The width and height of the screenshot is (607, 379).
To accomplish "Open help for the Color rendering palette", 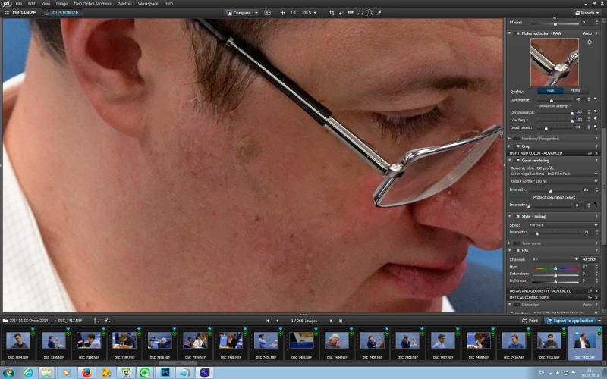I will pyautogui.click(x=596, y=161).
